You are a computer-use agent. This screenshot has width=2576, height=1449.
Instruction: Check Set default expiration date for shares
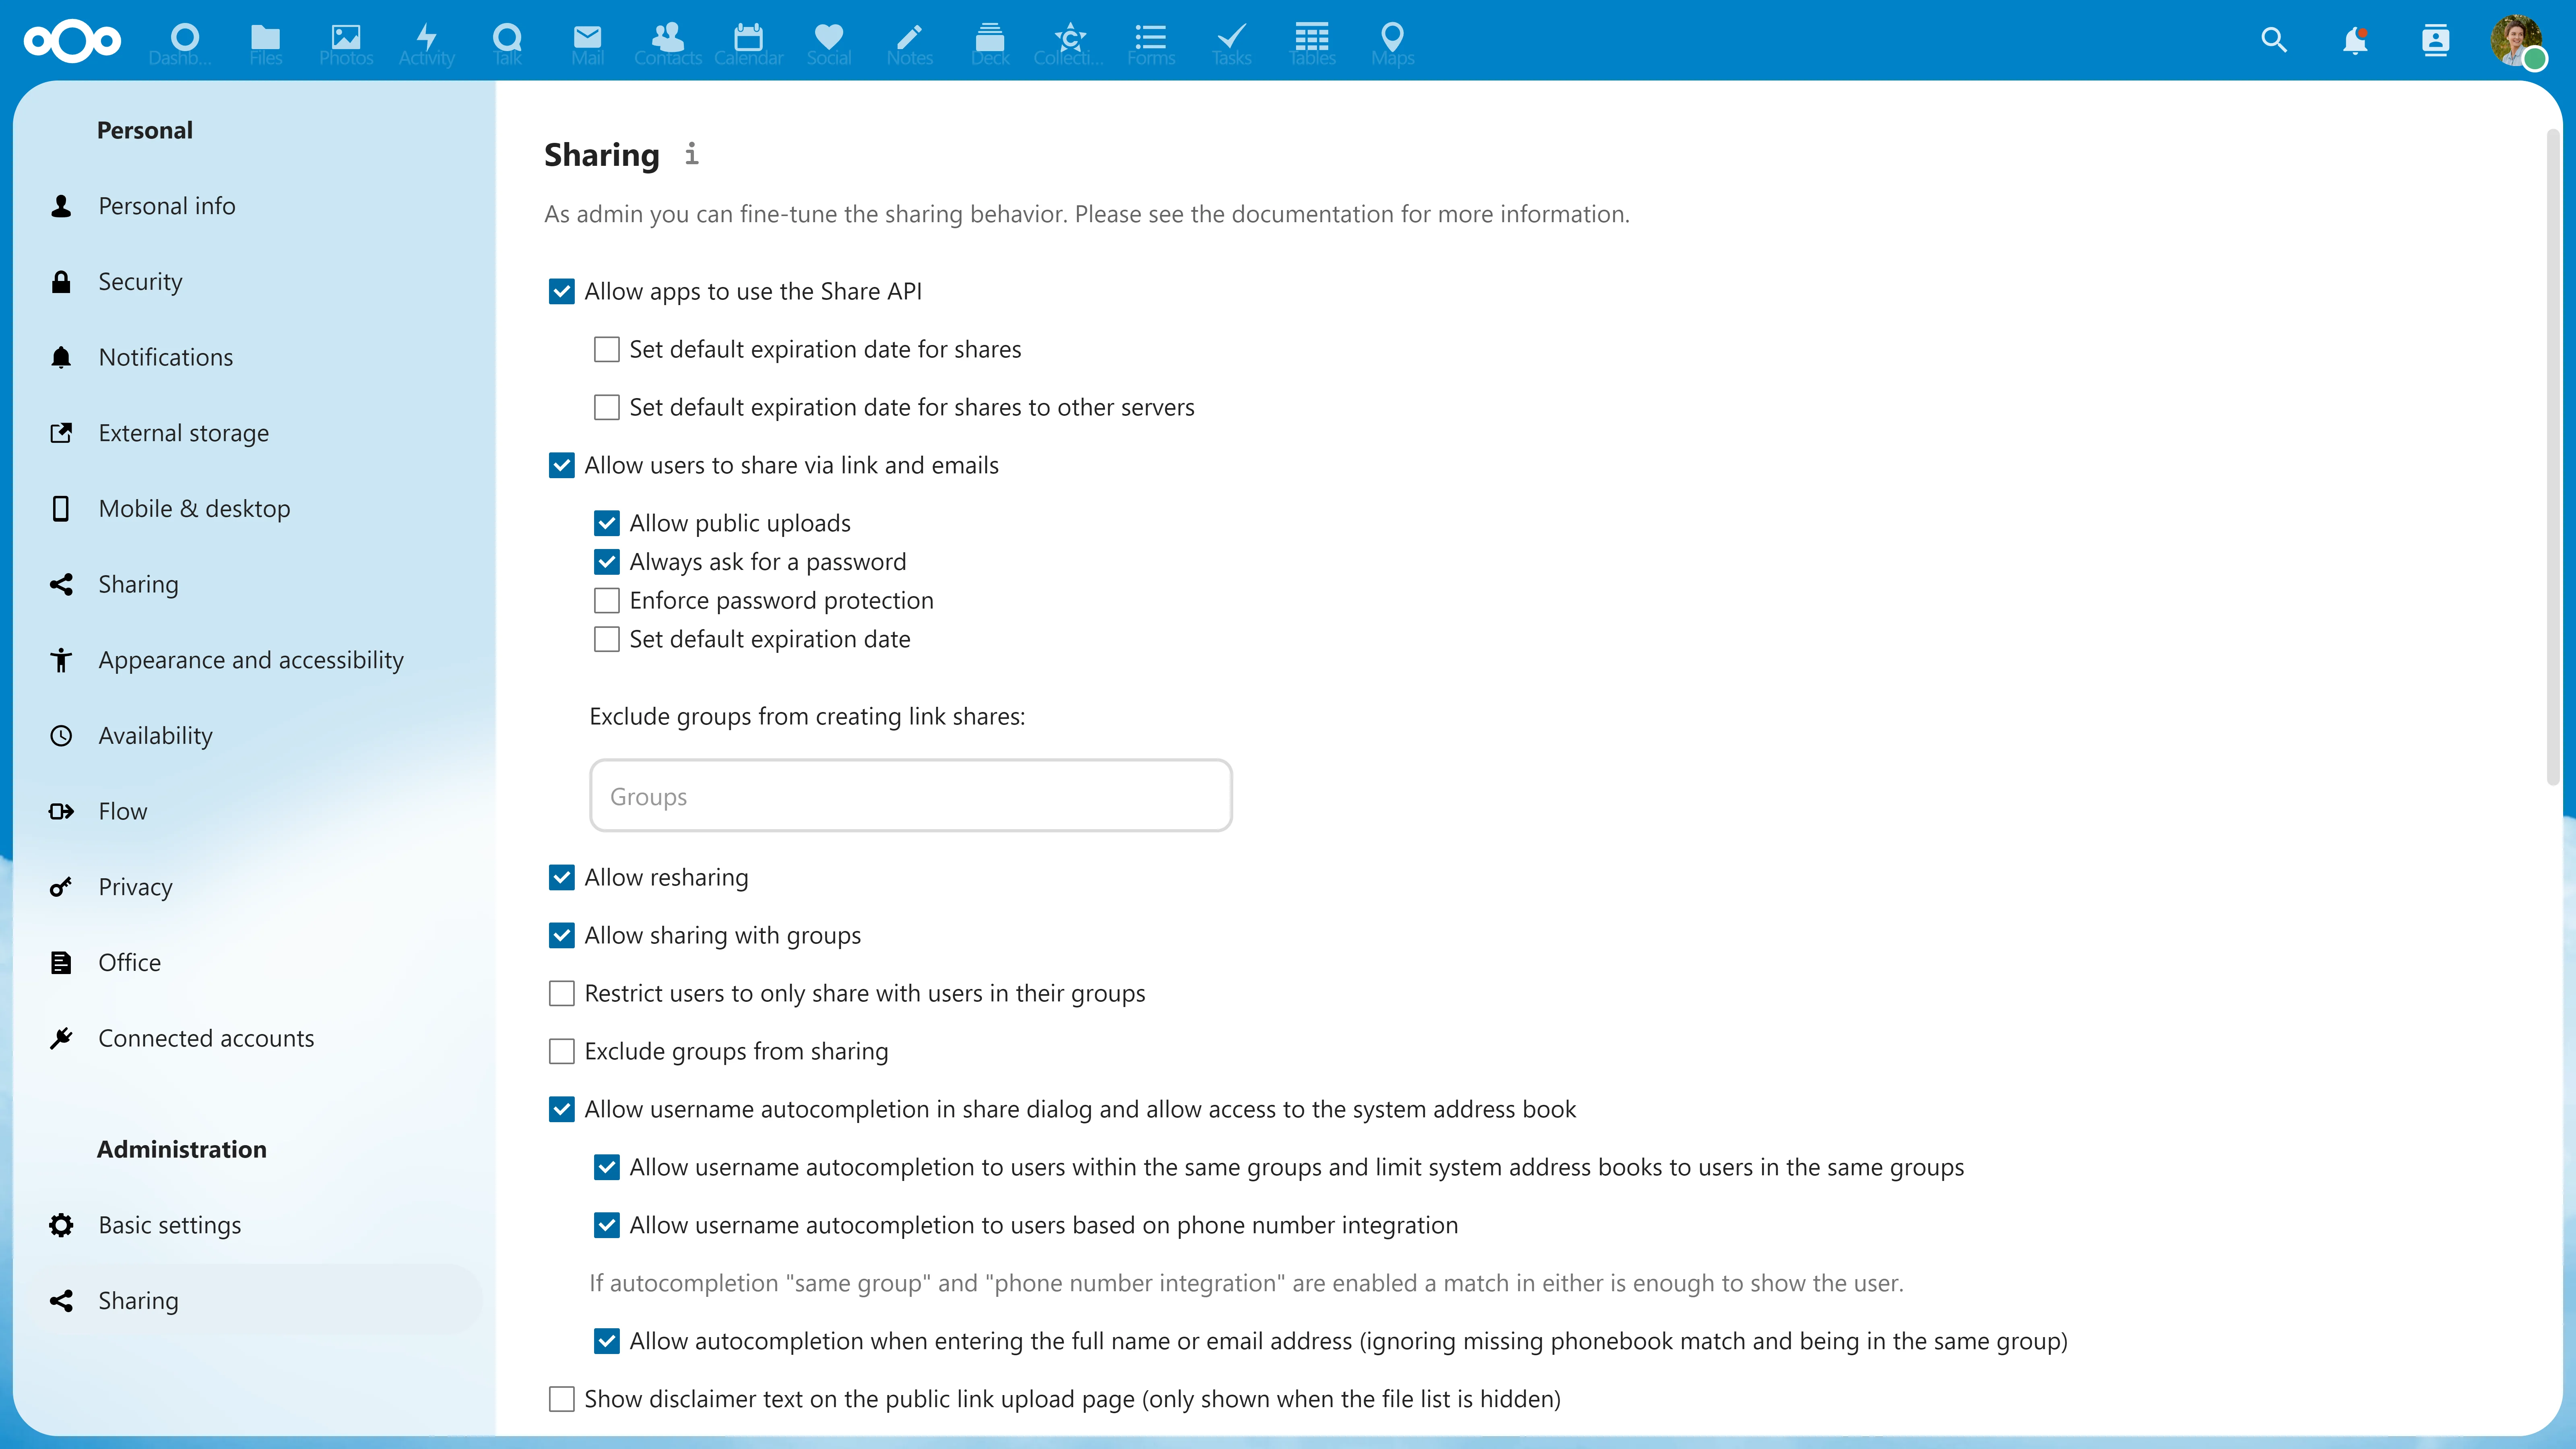[x=606, y=349]
